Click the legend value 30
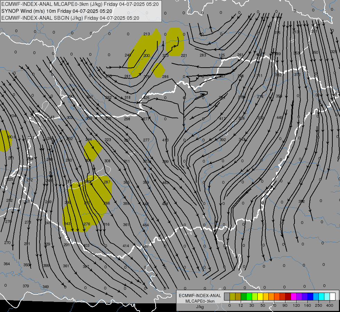 tap(252, 305)
